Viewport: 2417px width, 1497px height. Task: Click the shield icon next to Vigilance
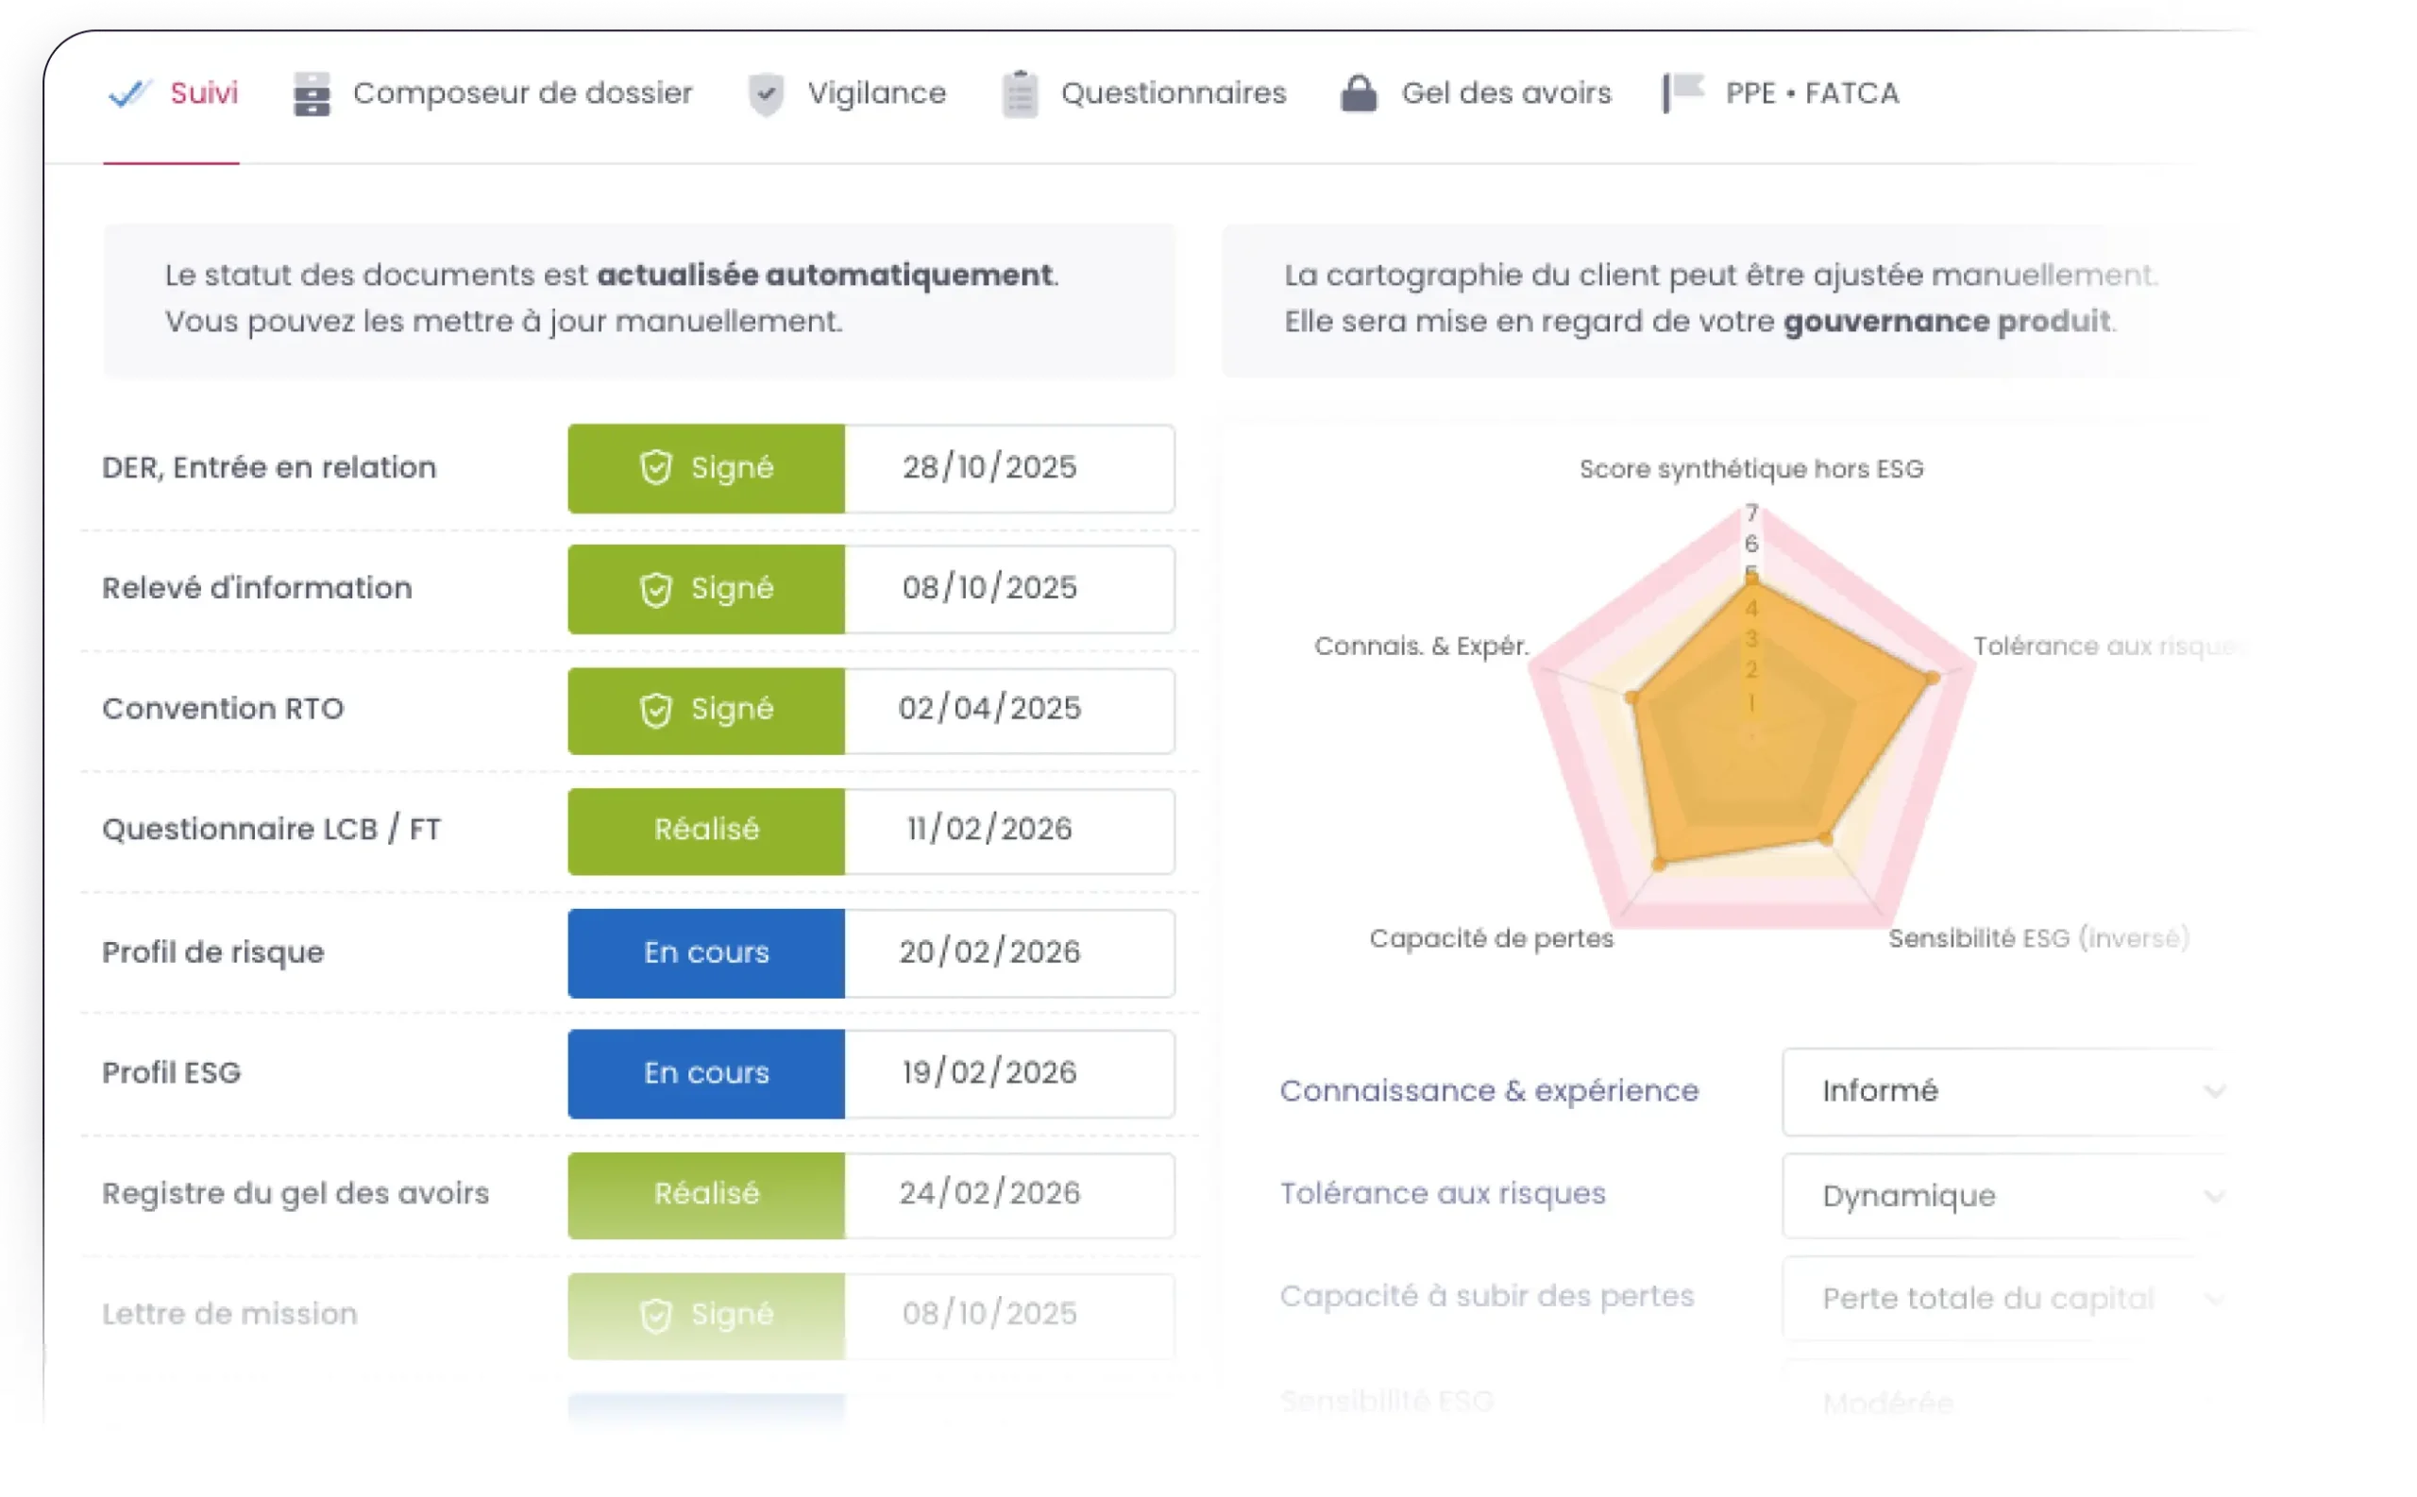click(x=766, y=93)
